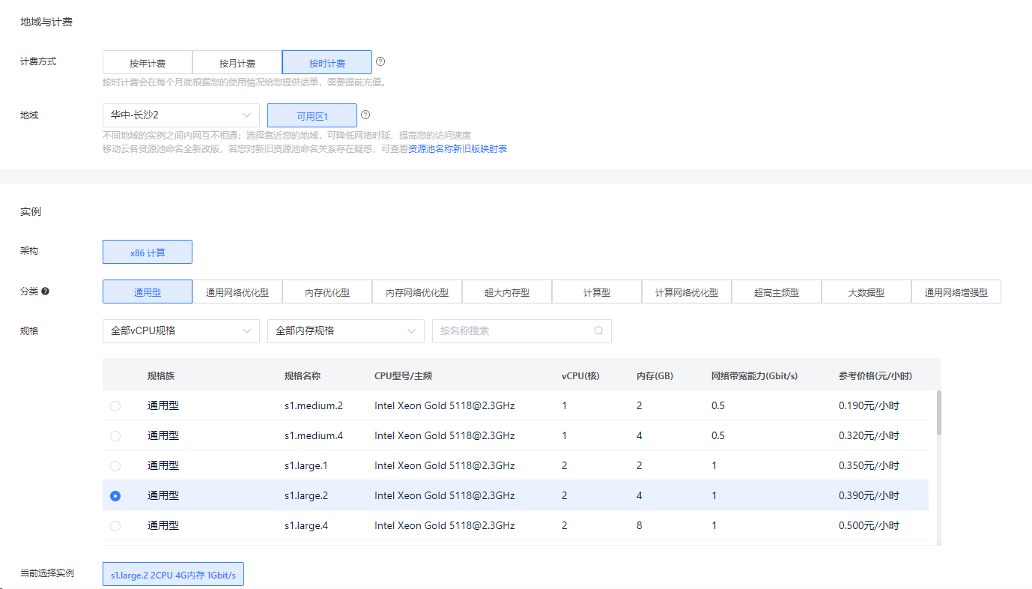Select the s1.medium.2 radio button
The width and height of the screenshot is (1032, 589).
115,405
